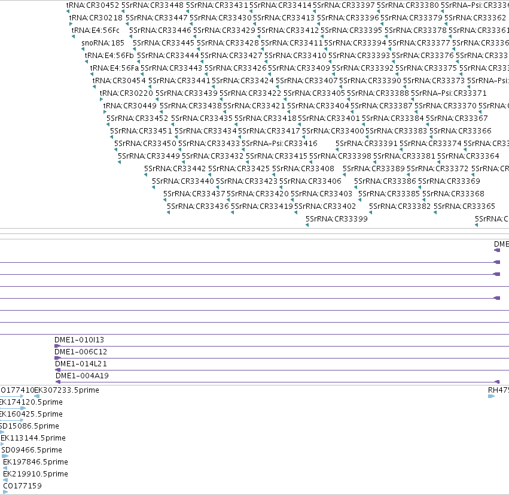Screen dimensions: 509x495
Task: Click the 5SrRNA:CR33414 gene label
Action: click(x=281, y=5)
